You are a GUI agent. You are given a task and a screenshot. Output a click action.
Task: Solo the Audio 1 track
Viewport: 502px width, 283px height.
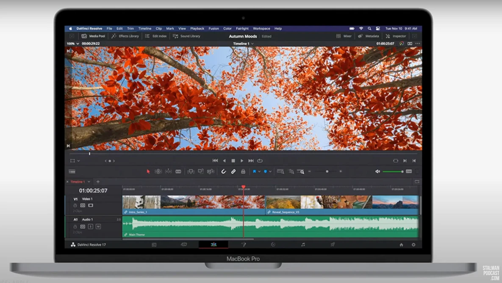[91, 226]
